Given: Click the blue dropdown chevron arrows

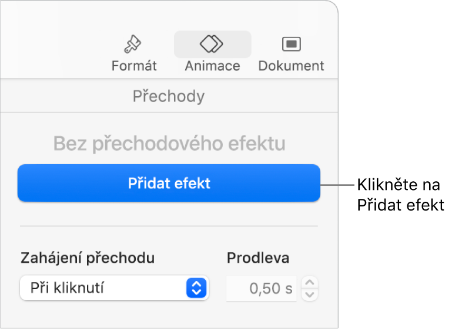Looking at the screenshot, I should [x=197, y=288].
